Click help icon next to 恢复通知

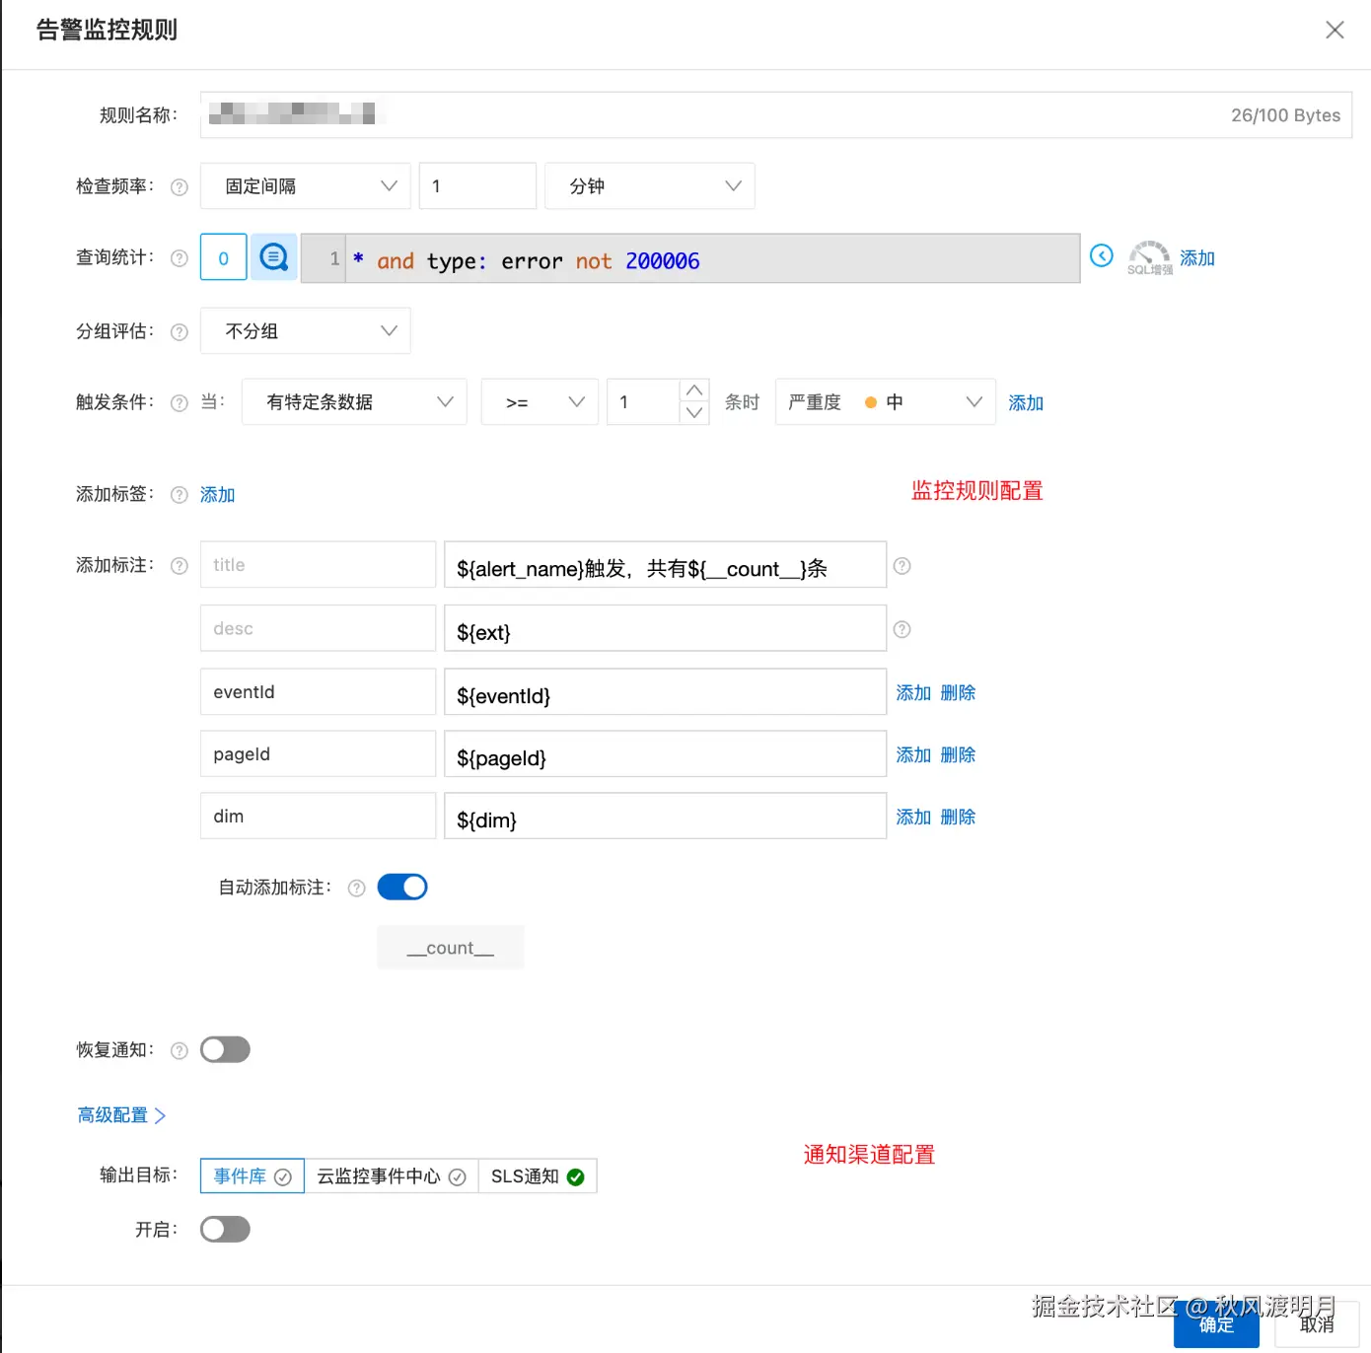coord(180,1051)
